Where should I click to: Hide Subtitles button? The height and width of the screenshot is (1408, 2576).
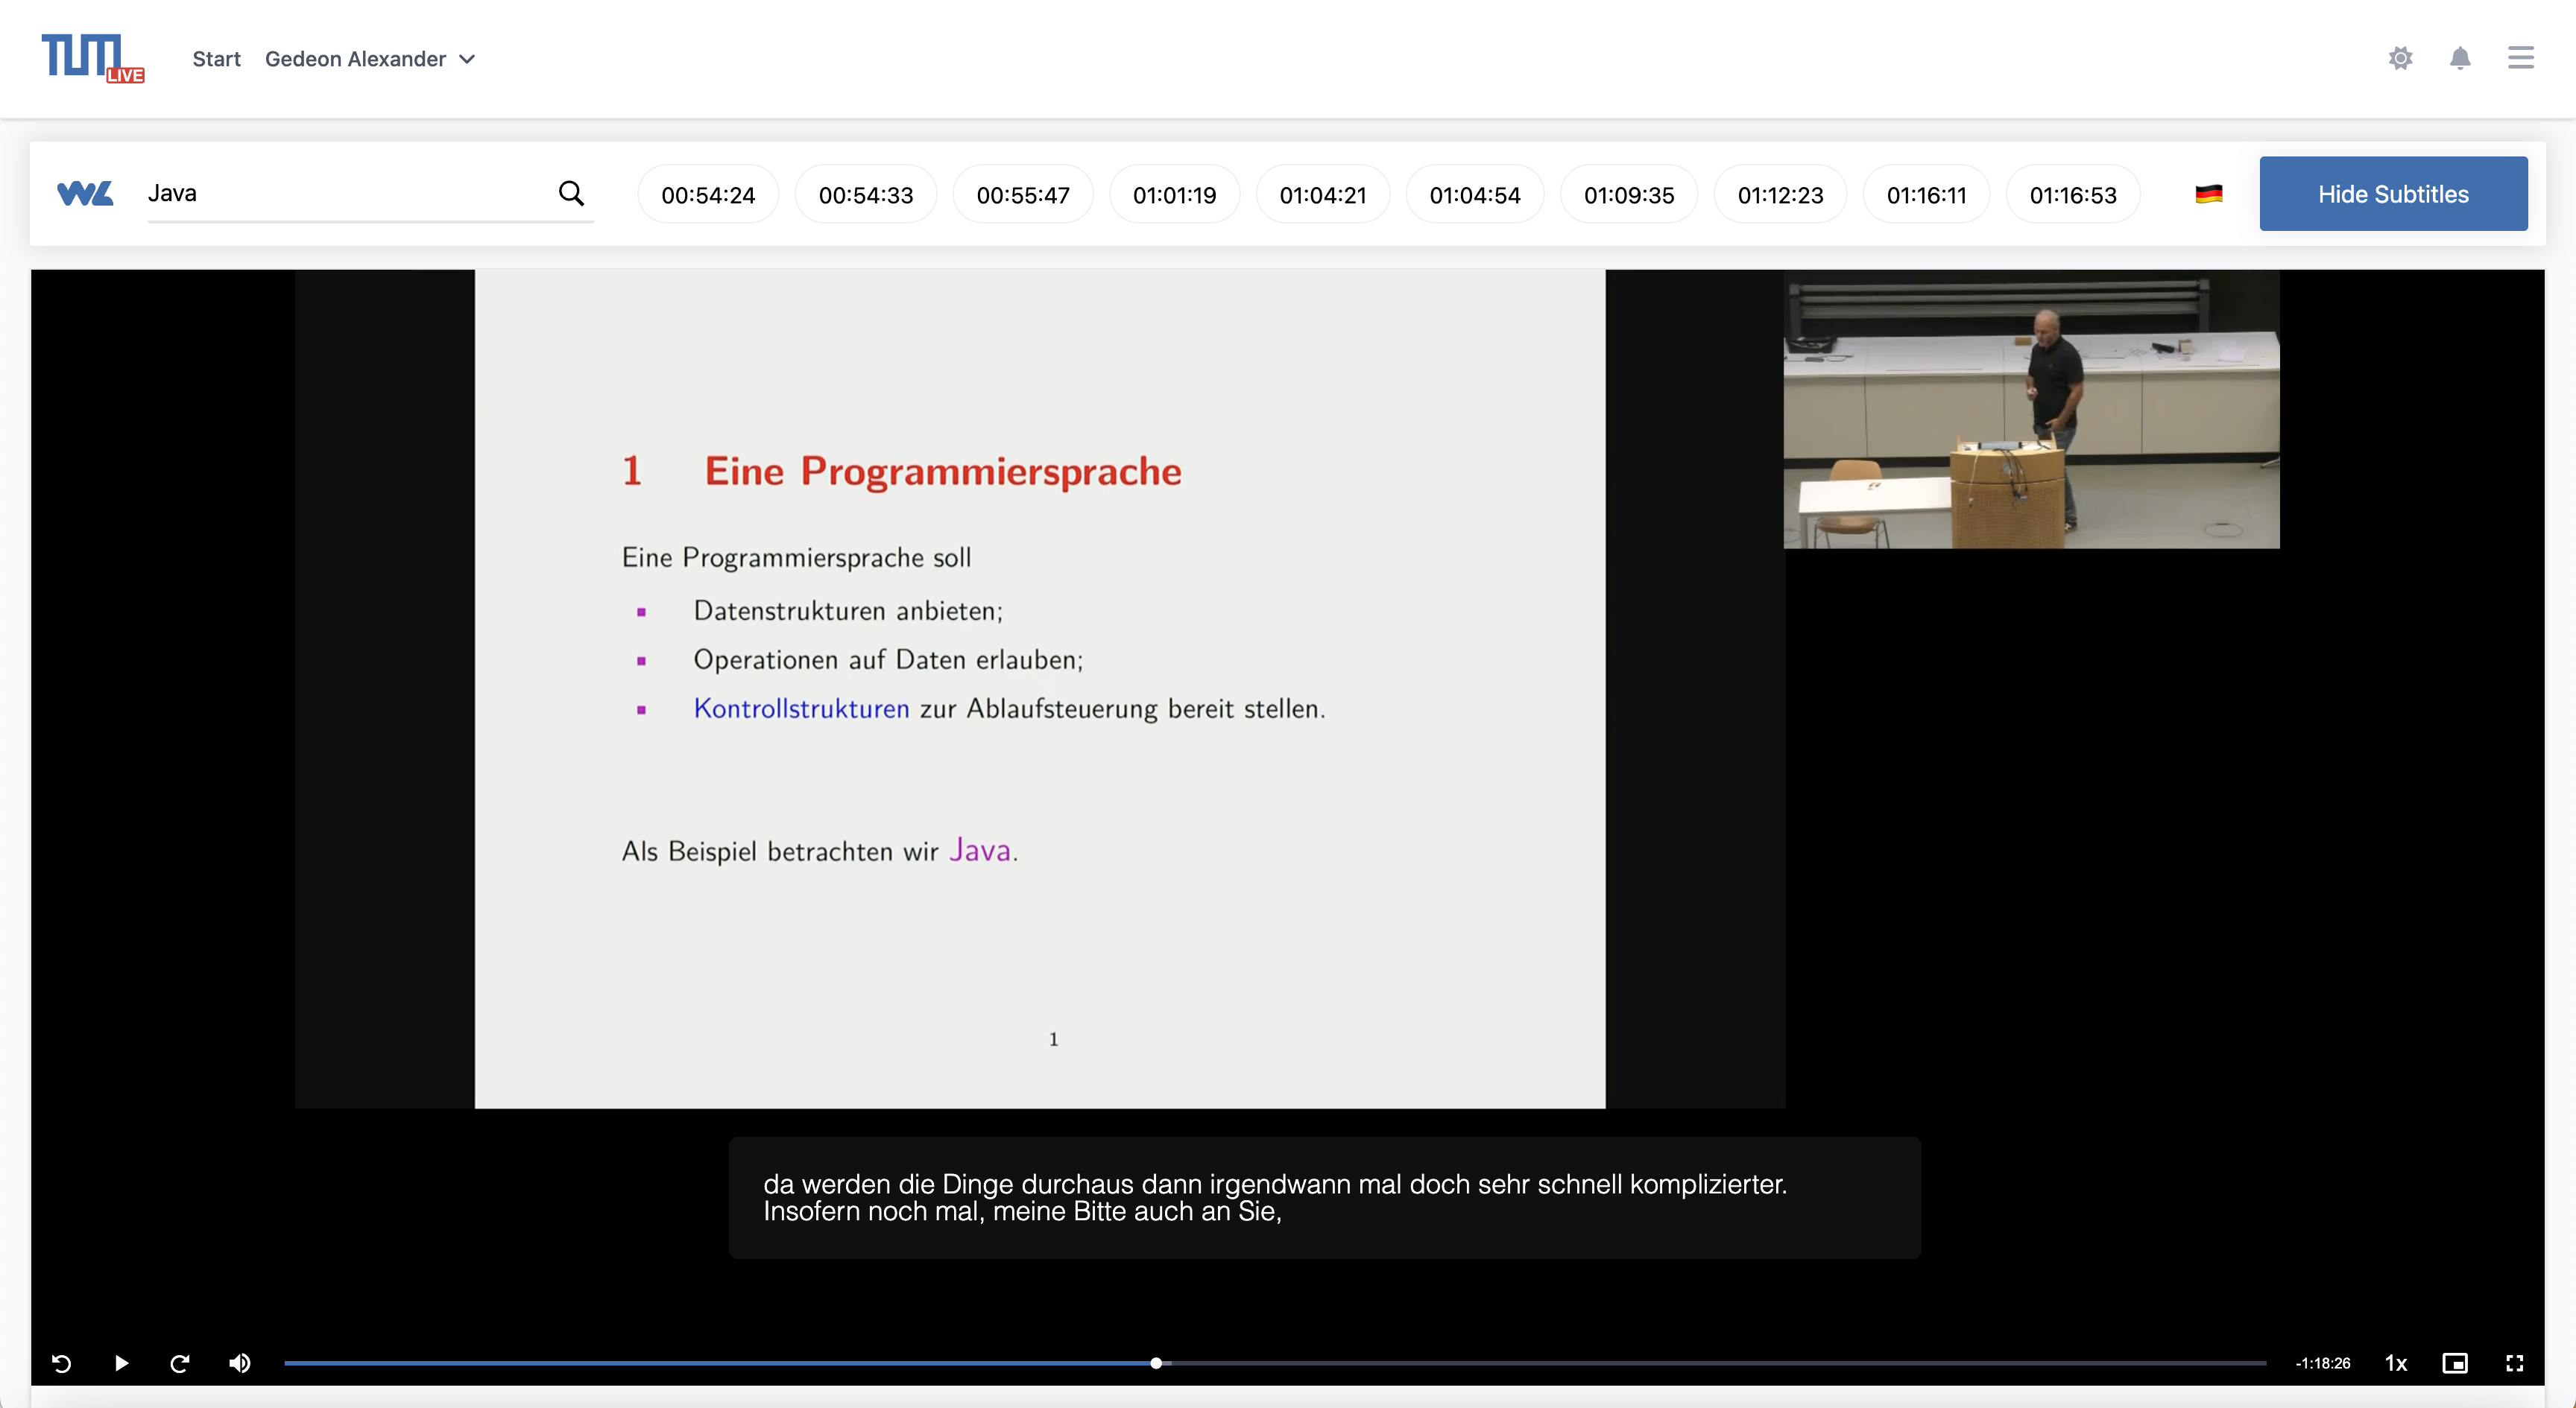(x=2393, y=194)
